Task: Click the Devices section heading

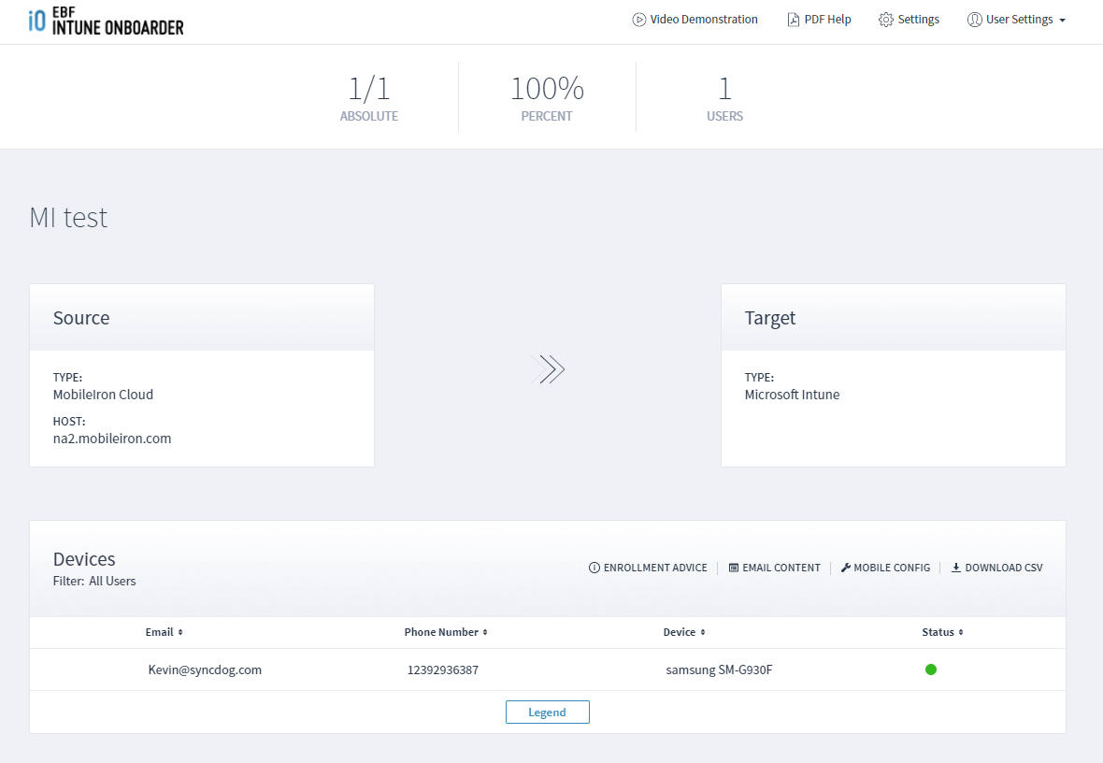Action: (84, 559)
